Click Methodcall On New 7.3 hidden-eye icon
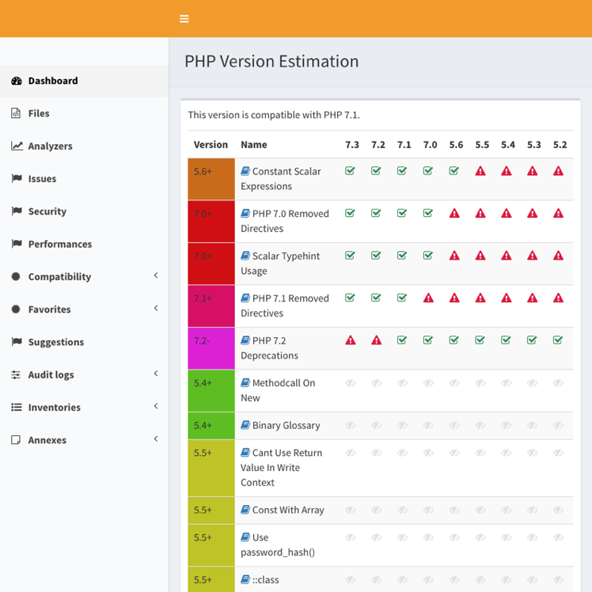 click(x=351, y=383)
